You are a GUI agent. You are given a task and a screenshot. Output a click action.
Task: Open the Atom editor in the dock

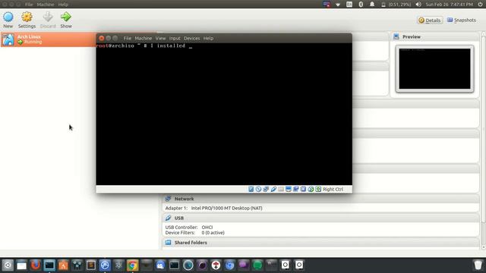[118, 265]
